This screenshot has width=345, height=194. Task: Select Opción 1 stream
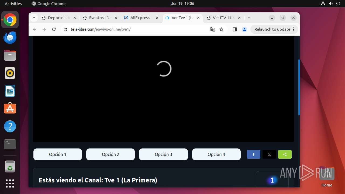tap(58, 154)
